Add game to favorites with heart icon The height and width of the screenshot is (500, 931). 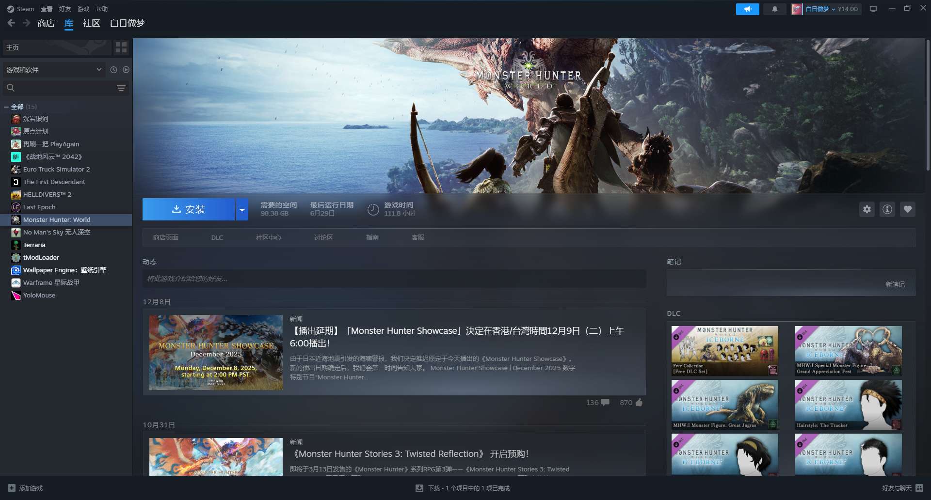click(907, 209)
